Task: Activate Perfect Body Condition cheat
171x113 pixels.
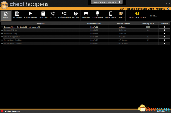Action: click(165, 43)
